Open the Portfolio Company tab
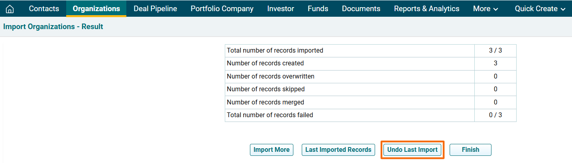Image resolution: width=572 pixels, height=163 pixels. [x=222, y=9]
